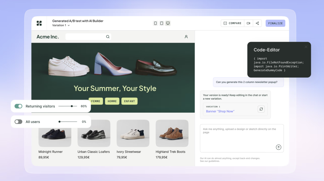324x181 pixels.
Task: Switch to desktop device preview icon
Action: coord(168,23)
